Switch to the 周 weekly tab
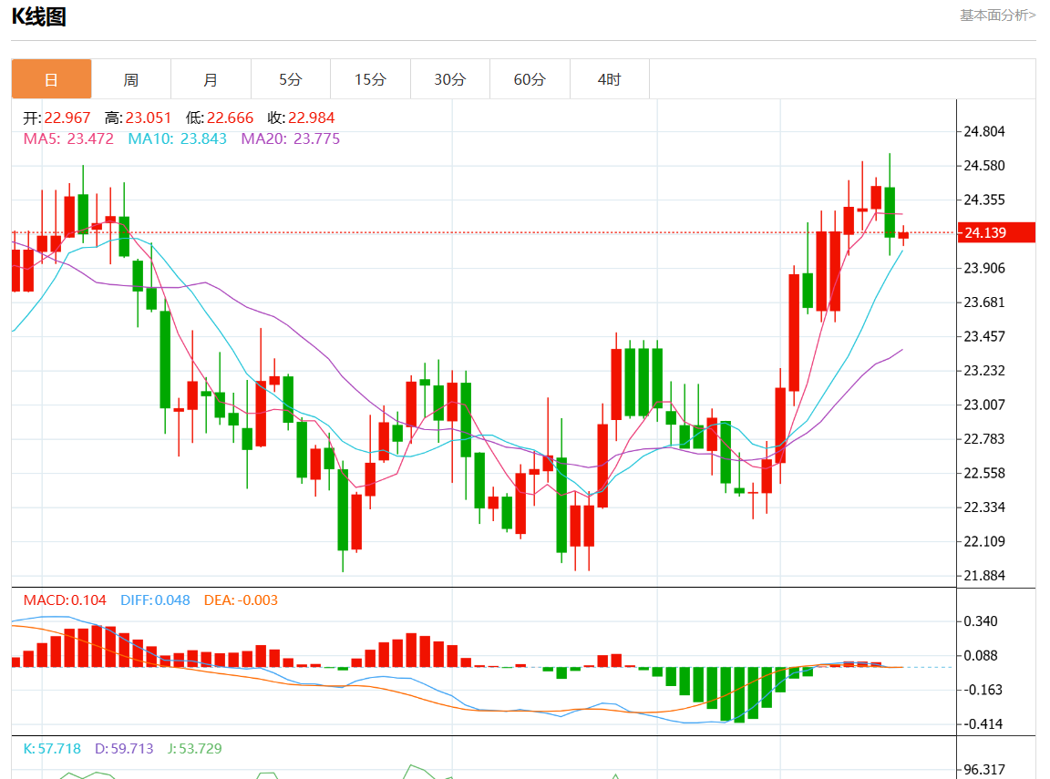The image size is (1050, 779). click(x=131, y=79)
